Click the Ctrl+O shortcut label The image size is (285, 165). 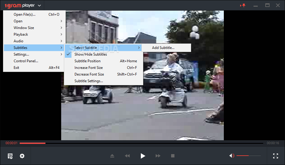[x=54, y=15]
